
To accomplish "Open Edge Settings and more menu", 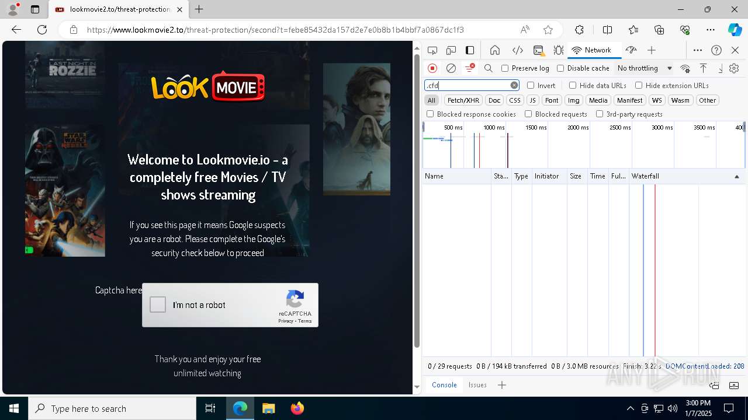I will (x=711, y=30).
